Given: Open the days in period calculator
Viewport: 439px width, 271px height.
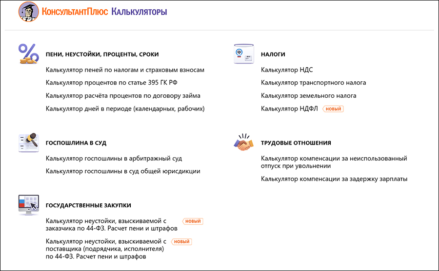Looking at the screenshot, I should coord(125,108).
